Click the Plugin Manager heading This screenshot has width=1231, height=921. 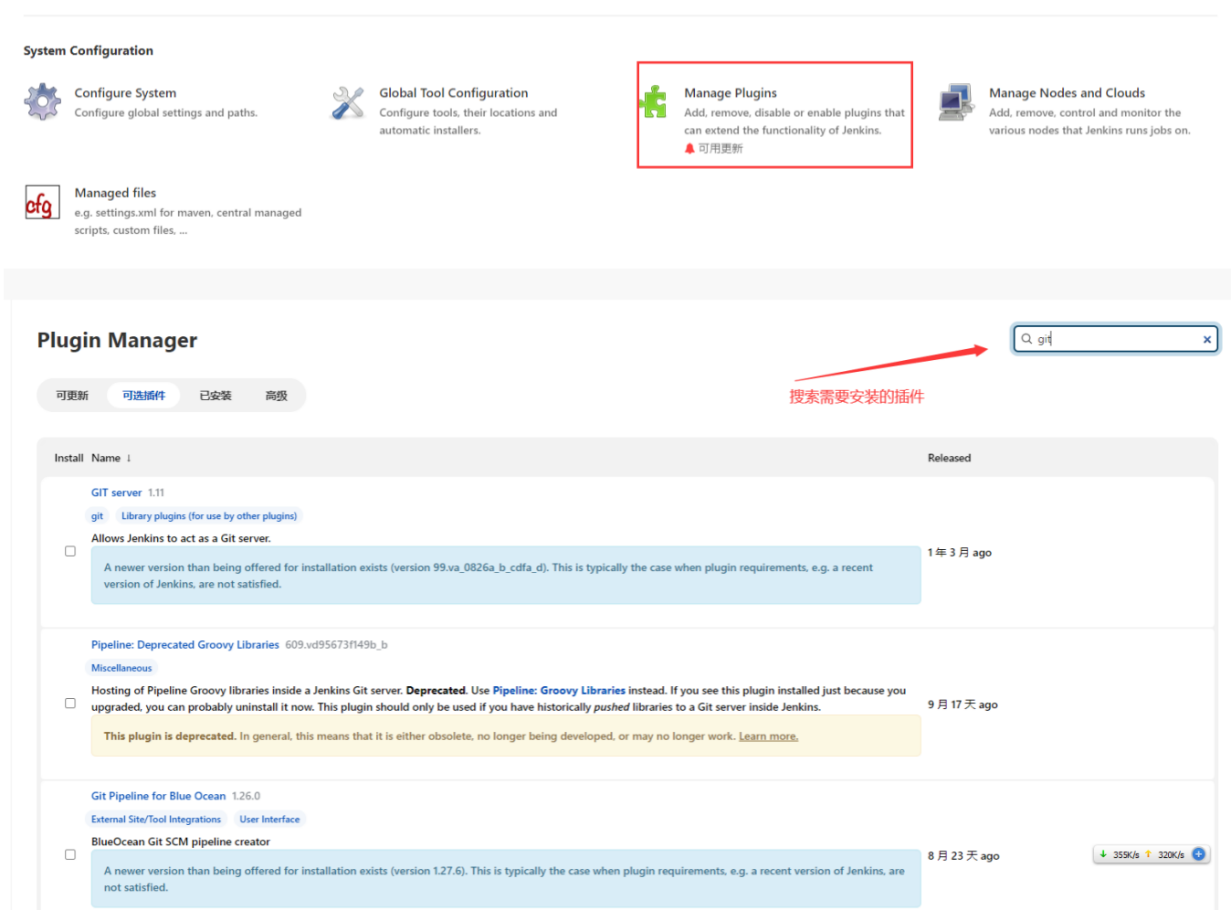click(x=117, y=340)
